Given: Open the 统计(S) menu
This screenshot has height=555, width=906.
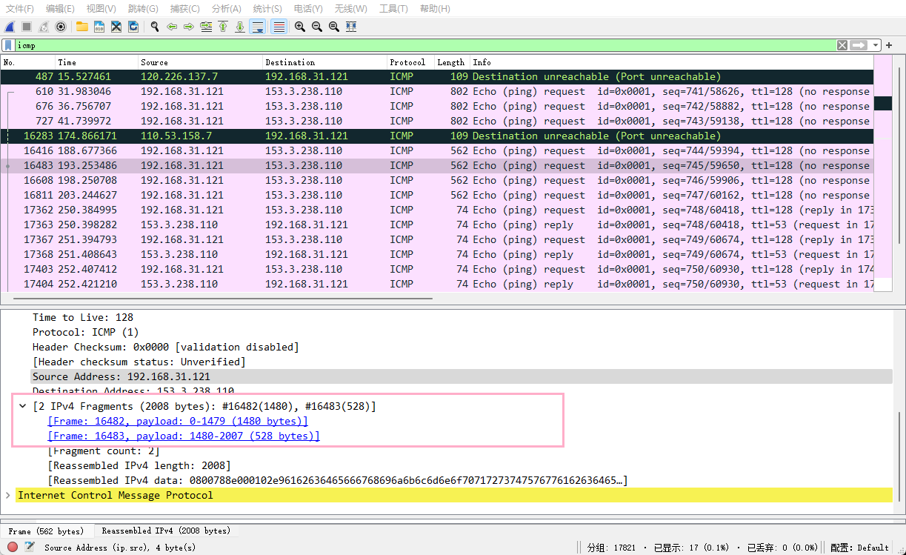Looking at the screenshot, I should [267, 9].
